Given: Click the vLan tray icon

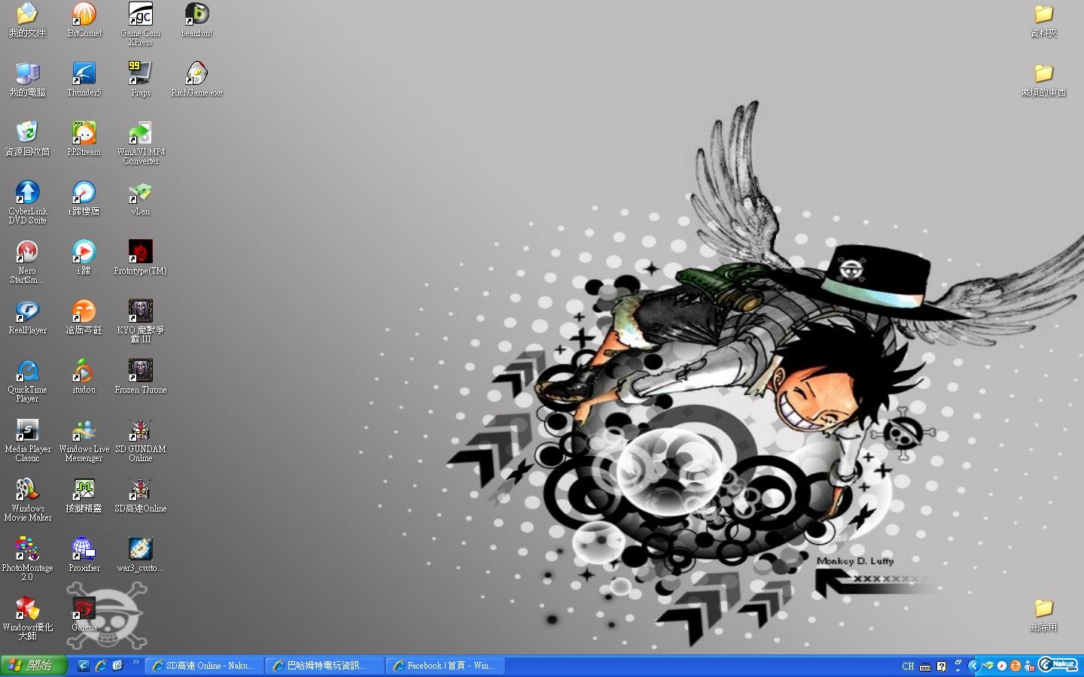Looking at the screenshot, I should point(988,666).
